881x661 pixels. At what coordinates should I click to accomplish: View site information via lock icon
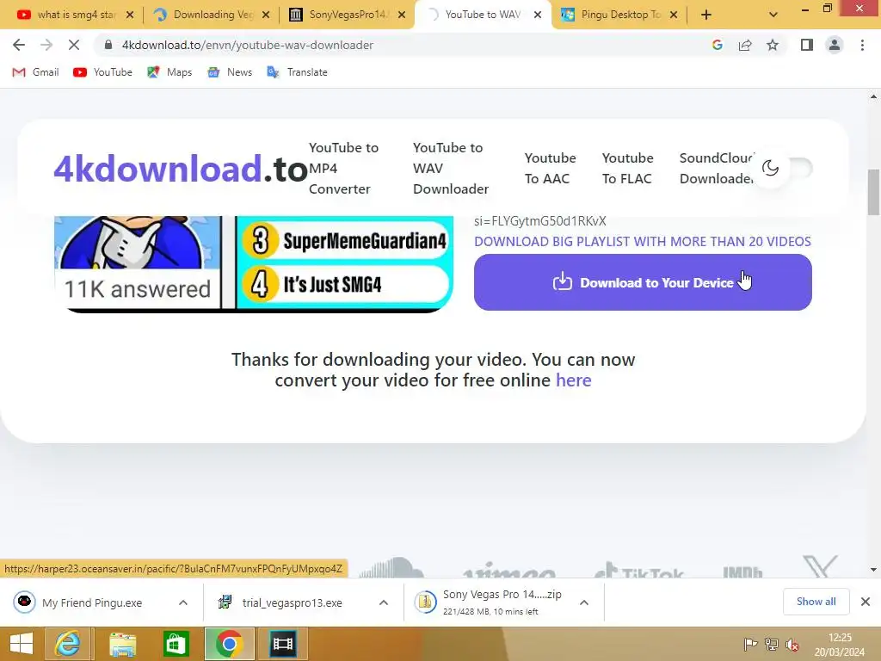click(108, 45)
